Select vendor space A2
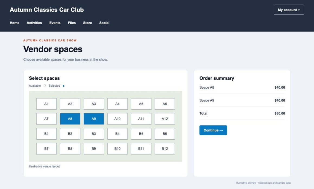Screen dimensions: 314x189 (70, 104)
